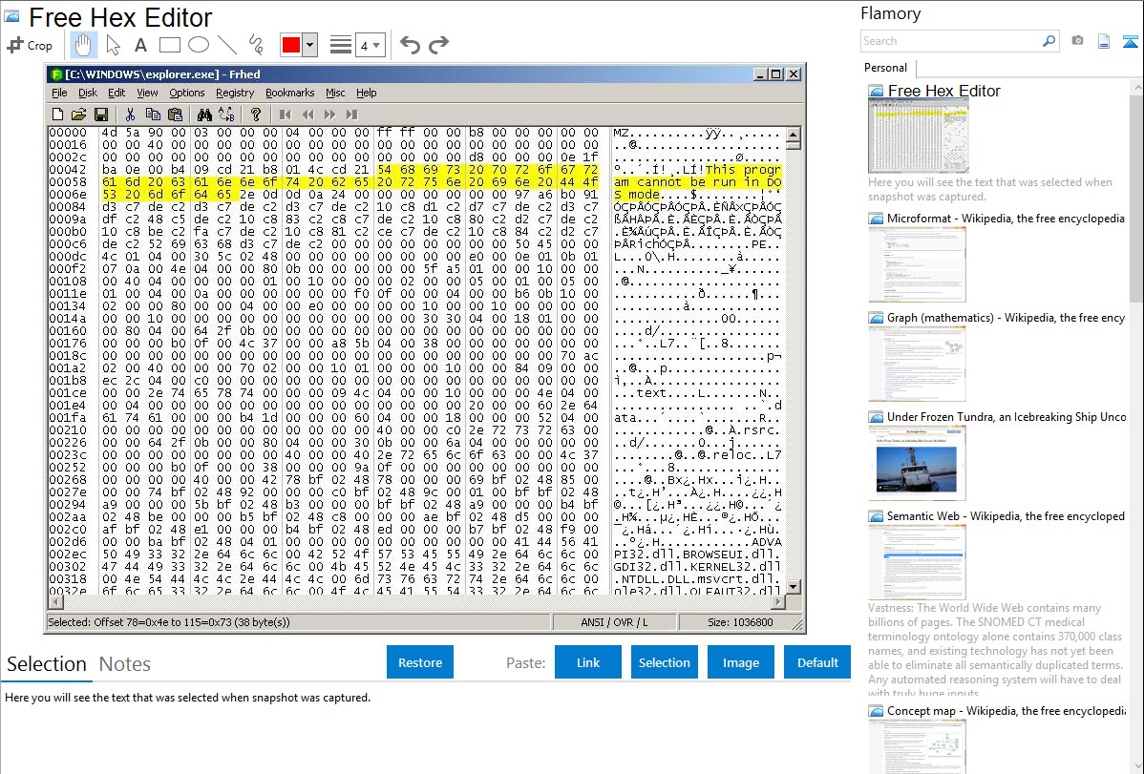Click the red color swatch
Viewport: 1144px width, 774px height.
pyautogui.click(x=290, y=45)
